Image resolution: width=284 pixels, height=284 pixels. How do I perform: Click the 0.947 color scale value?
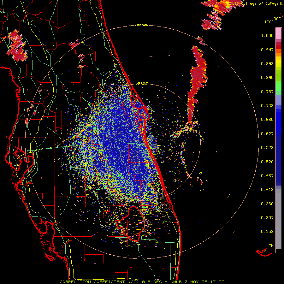coord(267,50)
